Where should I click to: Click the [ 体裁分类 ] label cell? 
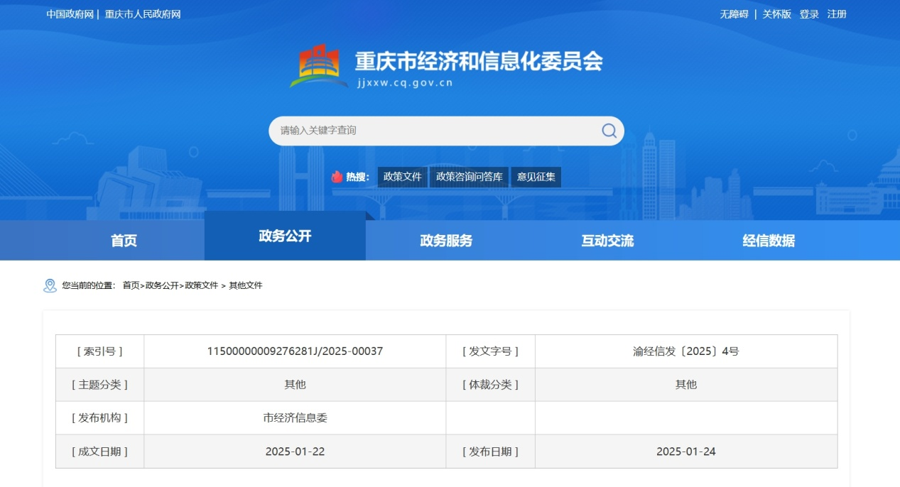click(x=490, y=385)
